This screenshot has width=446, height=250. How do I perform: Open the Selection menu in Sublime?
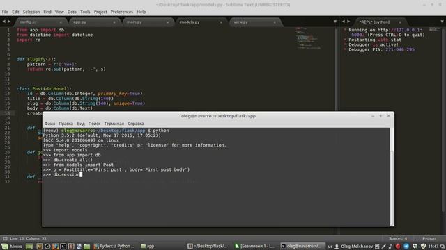31,12
